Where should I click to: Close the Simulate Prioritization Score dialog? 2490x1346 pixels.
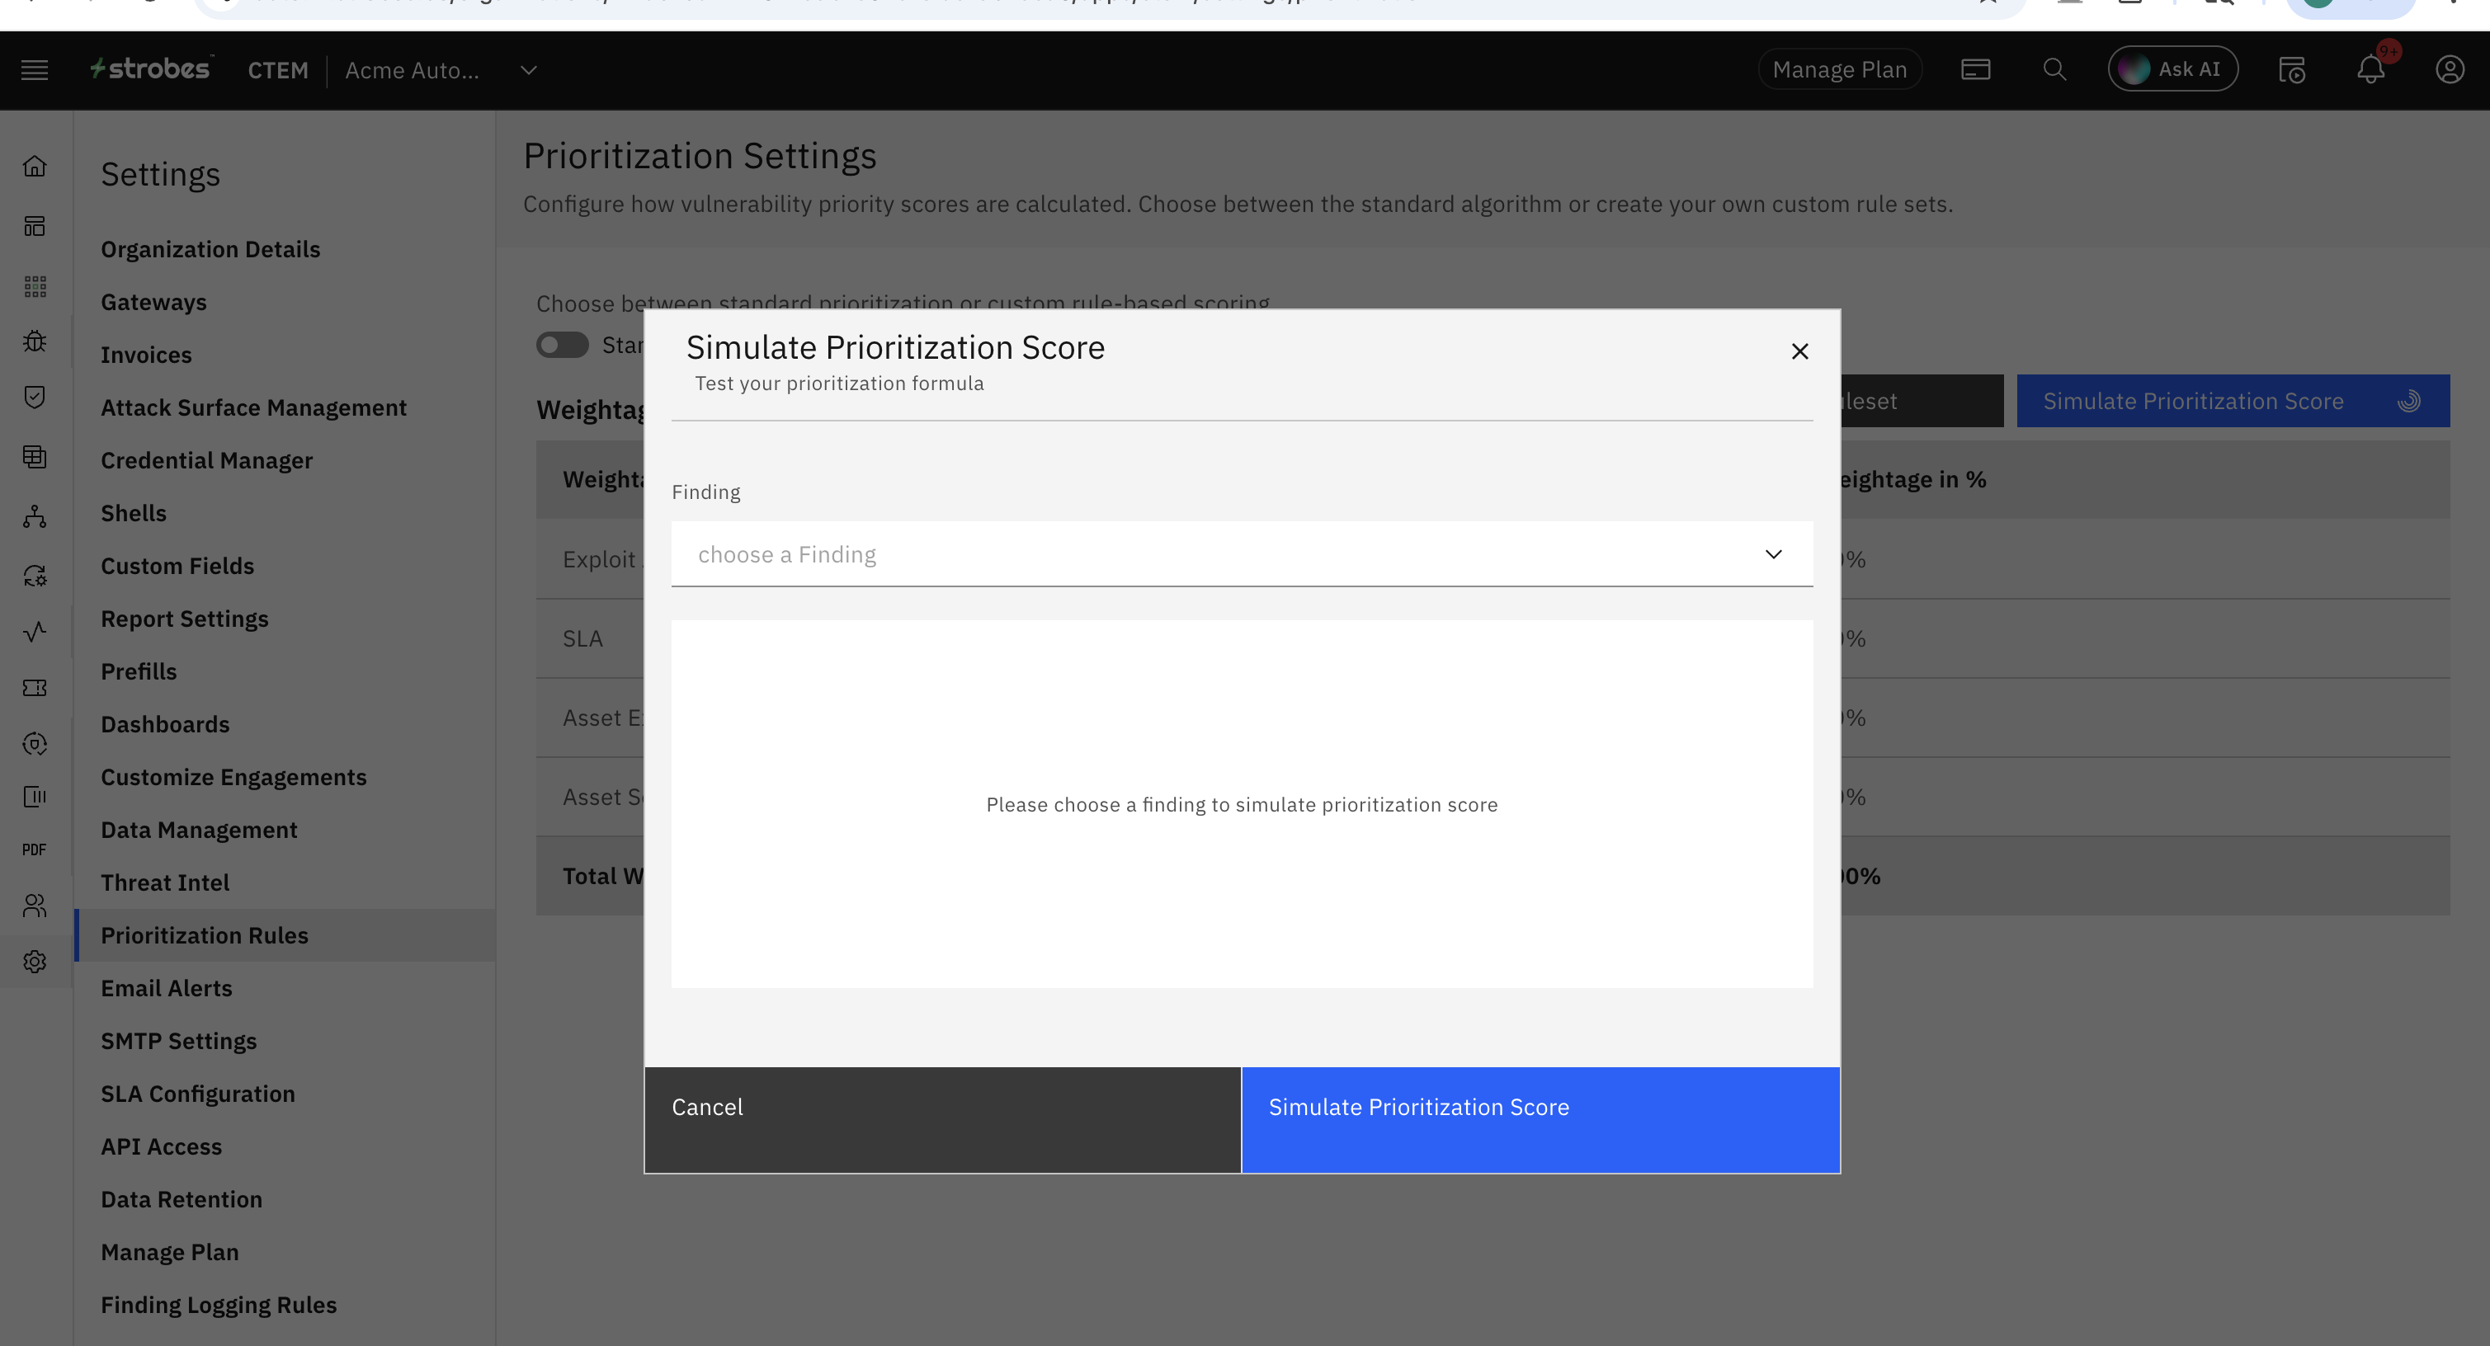pos(1799,351)
